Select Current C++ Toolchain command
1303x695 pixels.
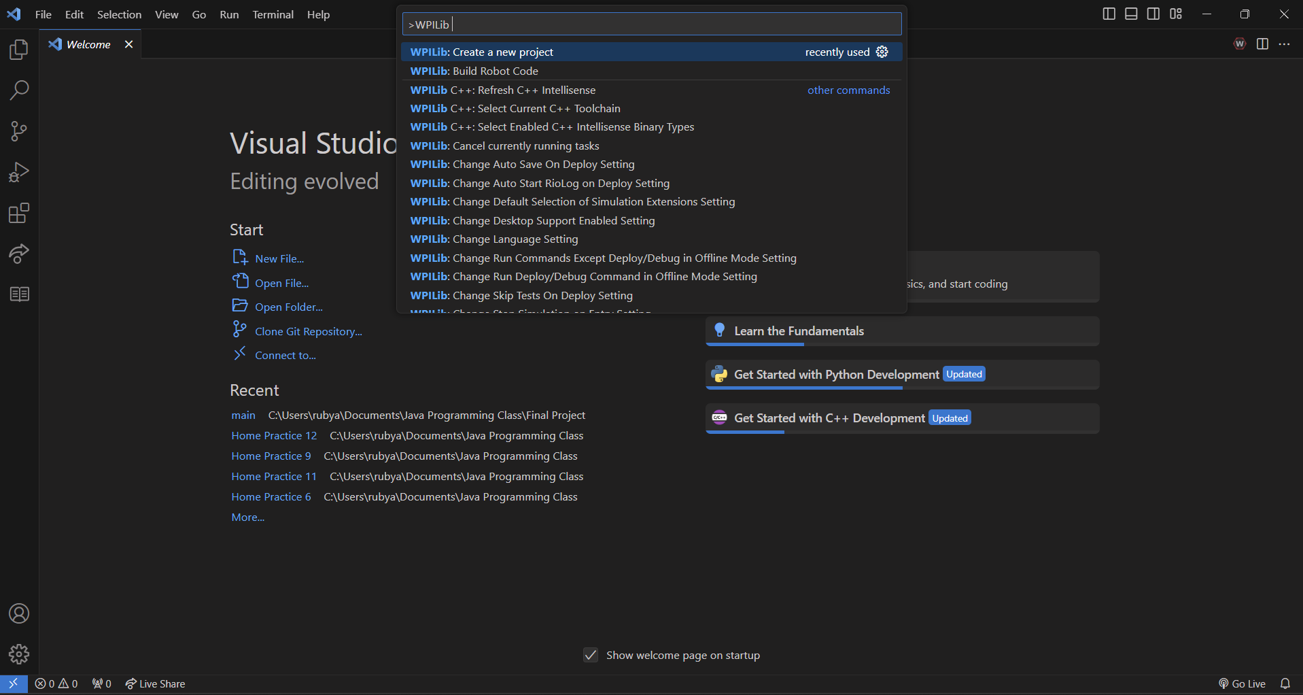[x=652, y=109]
